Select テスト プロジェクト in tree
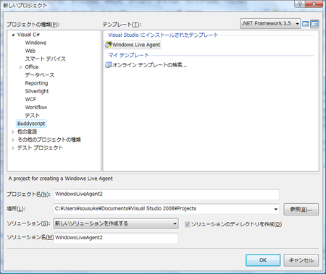The width and height of the screenshot is (326, 274). click(40, 147)
